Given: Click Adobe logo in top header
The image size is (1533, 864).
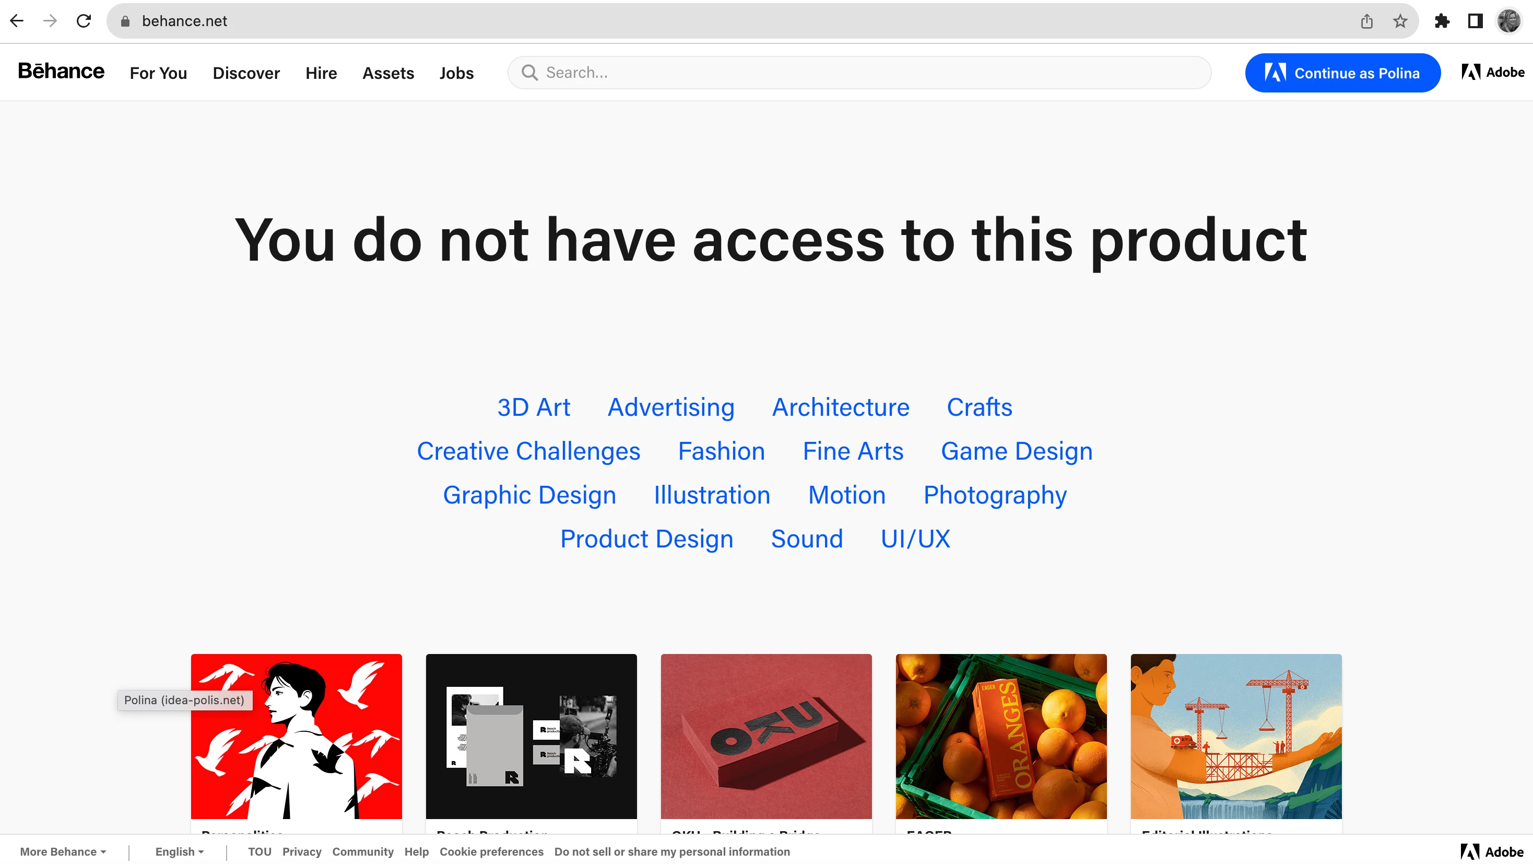Looking at the screenshot, I should coord(1492,73).
